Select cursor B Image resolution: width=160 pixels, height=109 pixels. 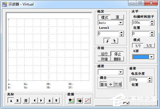coord(17,101)
